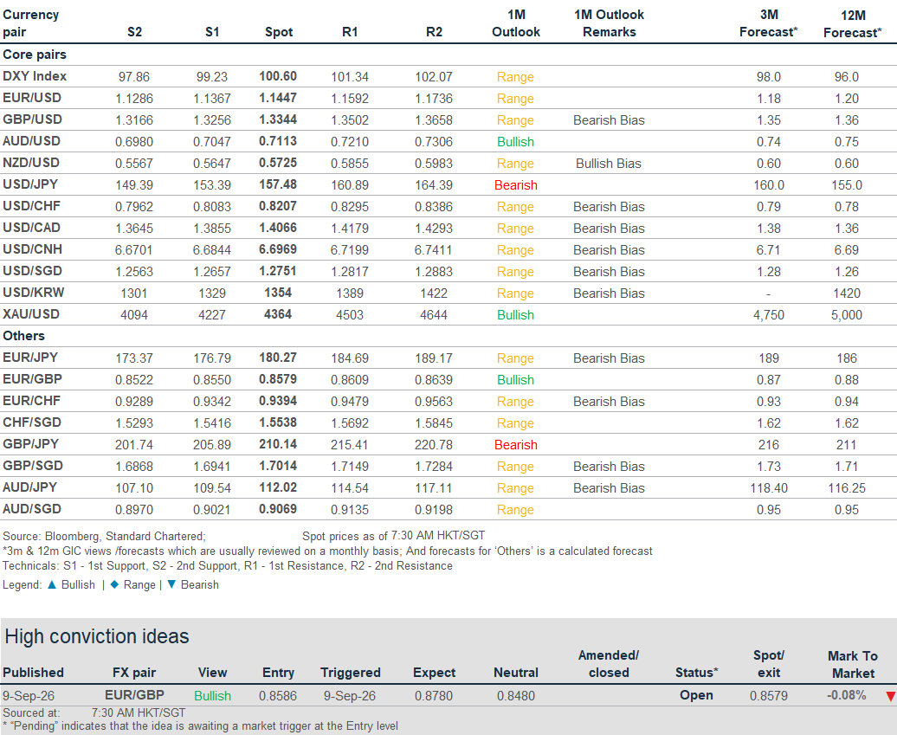Select the Core pairs section heading

tap(35, 55)
